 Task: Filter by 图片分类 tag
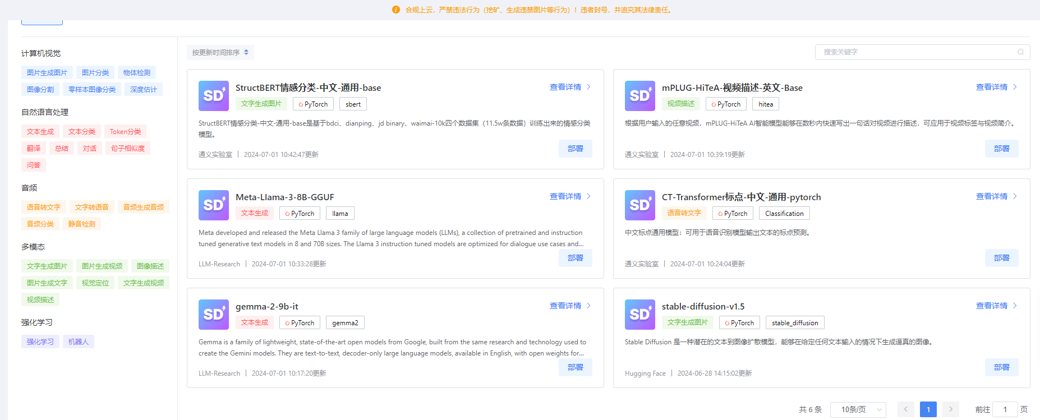coord(95,72)
